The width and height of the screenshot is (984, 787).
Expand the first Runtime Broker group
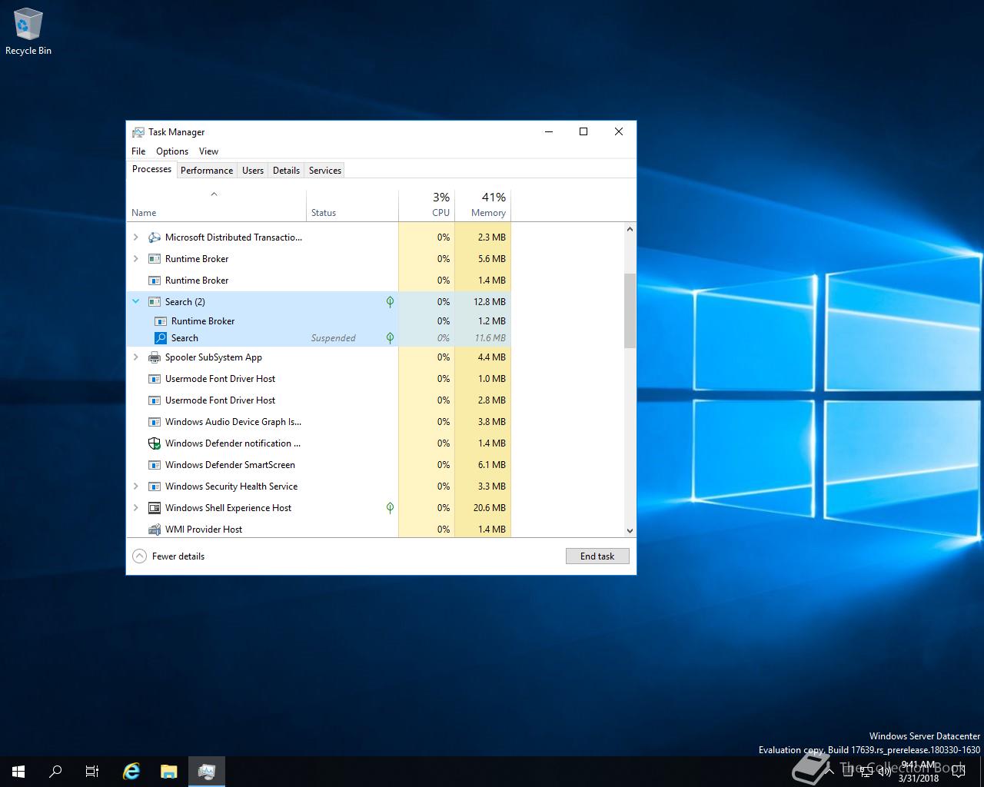(136, 259)
